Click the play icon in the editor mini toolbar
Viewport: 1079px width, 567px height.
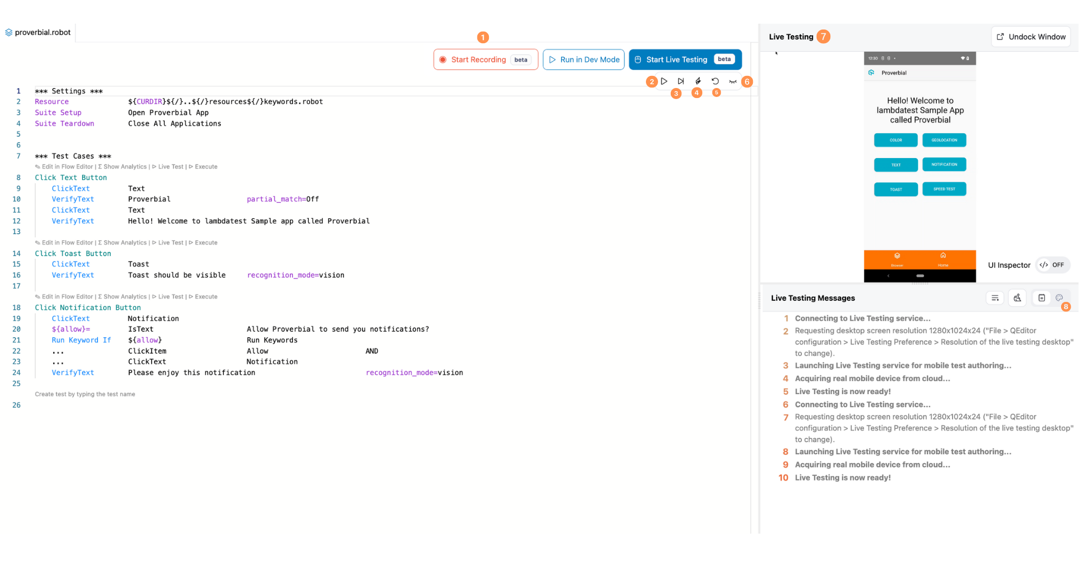(x=664, y=81)
